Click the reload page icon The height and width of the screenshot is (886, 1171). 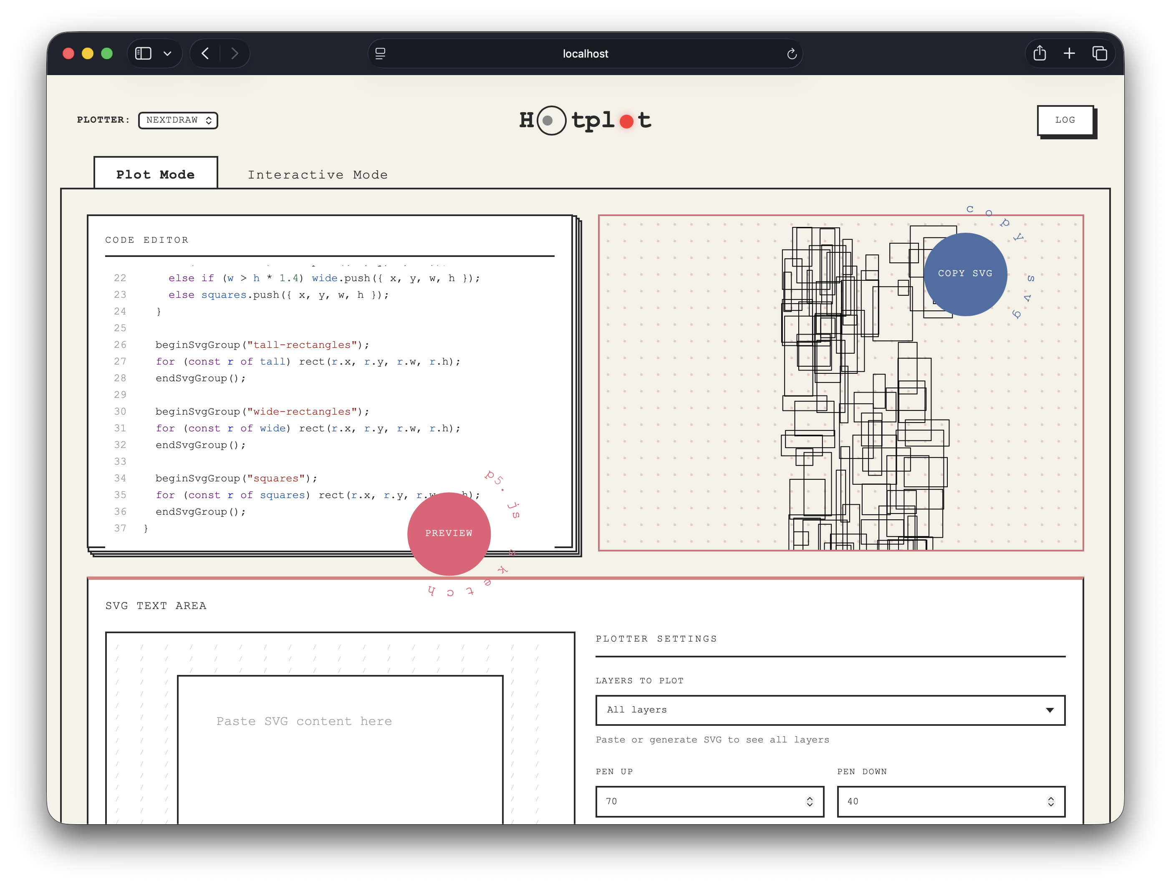(x=791, y=54)
